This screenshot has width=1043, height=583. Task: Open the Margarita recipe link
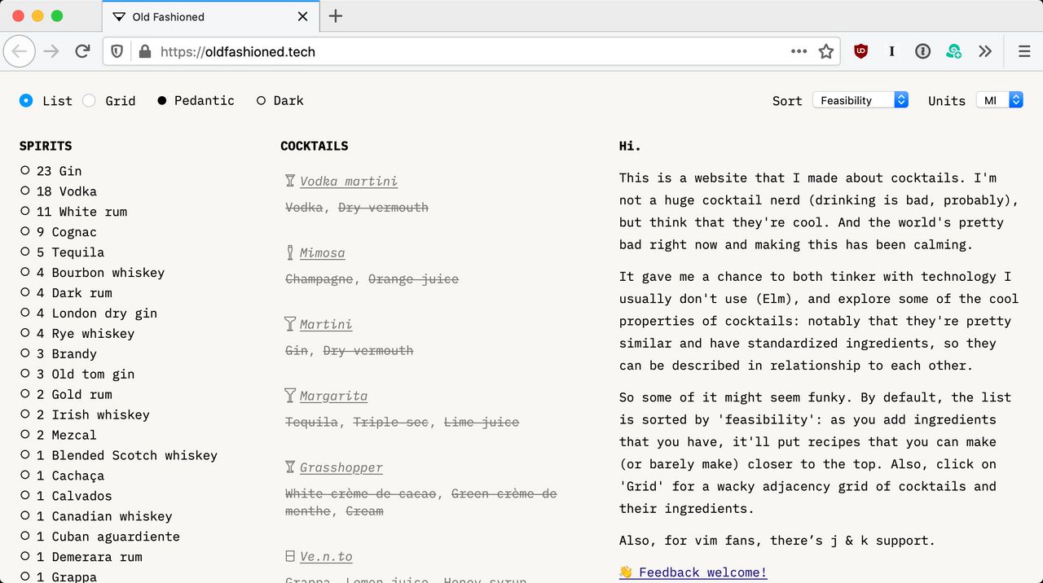[333, 395]
